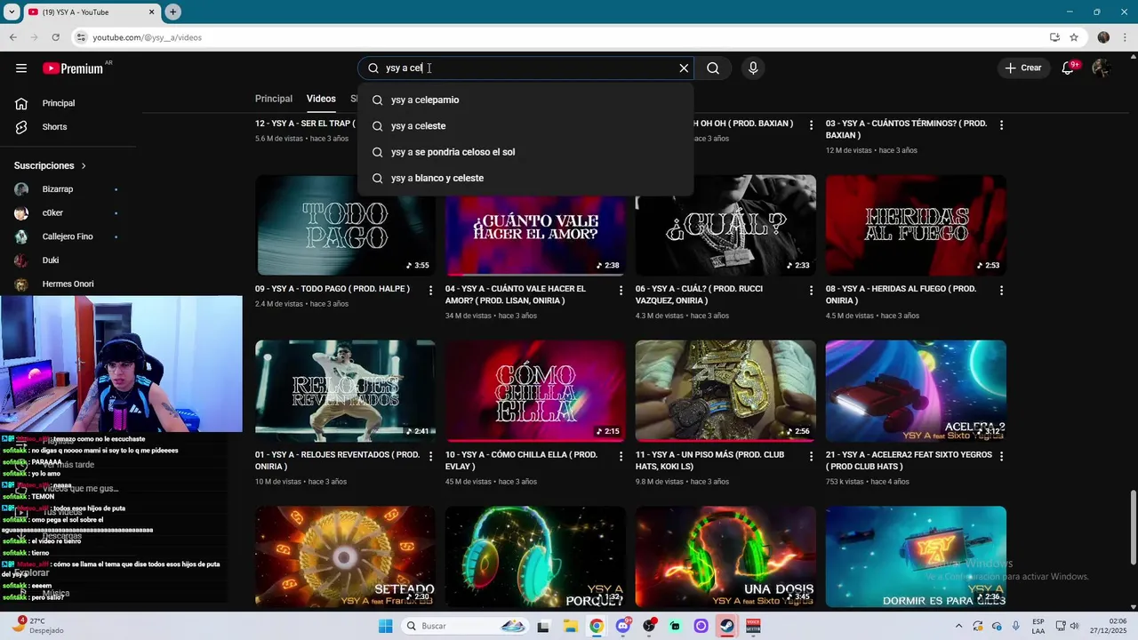Play the Relojes Reventados thumbnail
This screenshot has width=1138, height=640.
pos(345,390)
